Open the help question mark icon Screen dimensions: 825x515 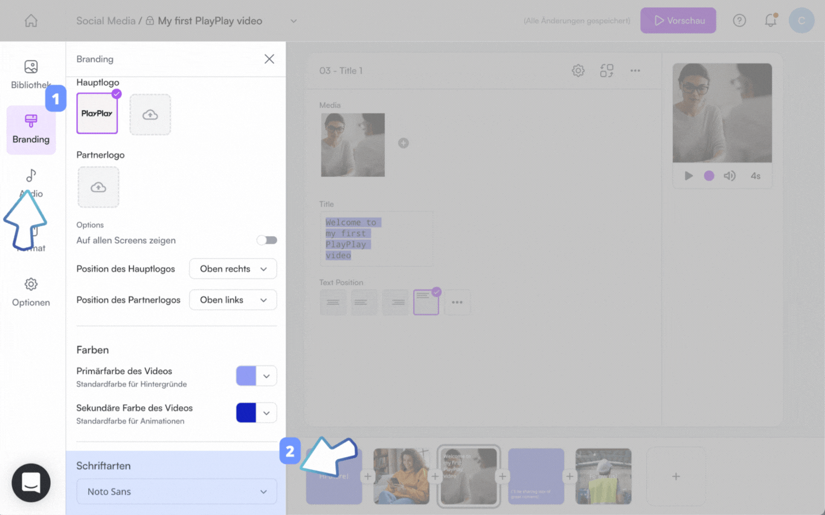[739, 21]
